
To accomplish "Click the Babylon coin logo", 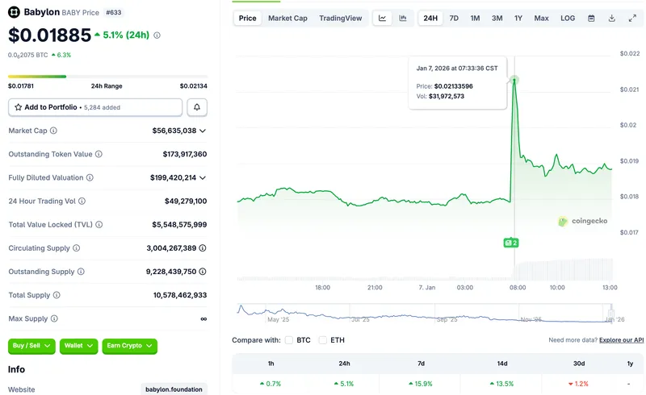I will click(14, 12).
